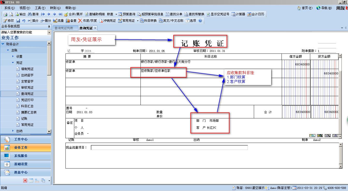Open the 计算器 calculator tool

(x=238, y=14)
